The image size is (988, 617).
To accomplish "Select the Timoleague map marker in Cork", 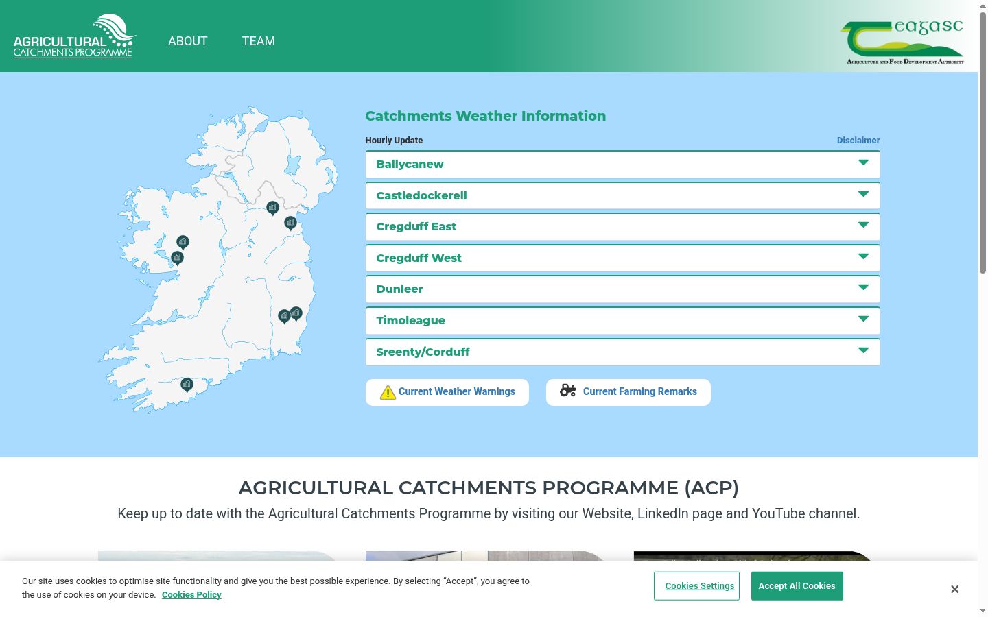I will click(x=187, y=385).
